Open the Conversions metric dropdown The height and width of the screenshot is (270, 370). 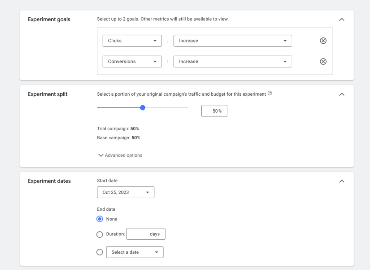click(132, 61)
